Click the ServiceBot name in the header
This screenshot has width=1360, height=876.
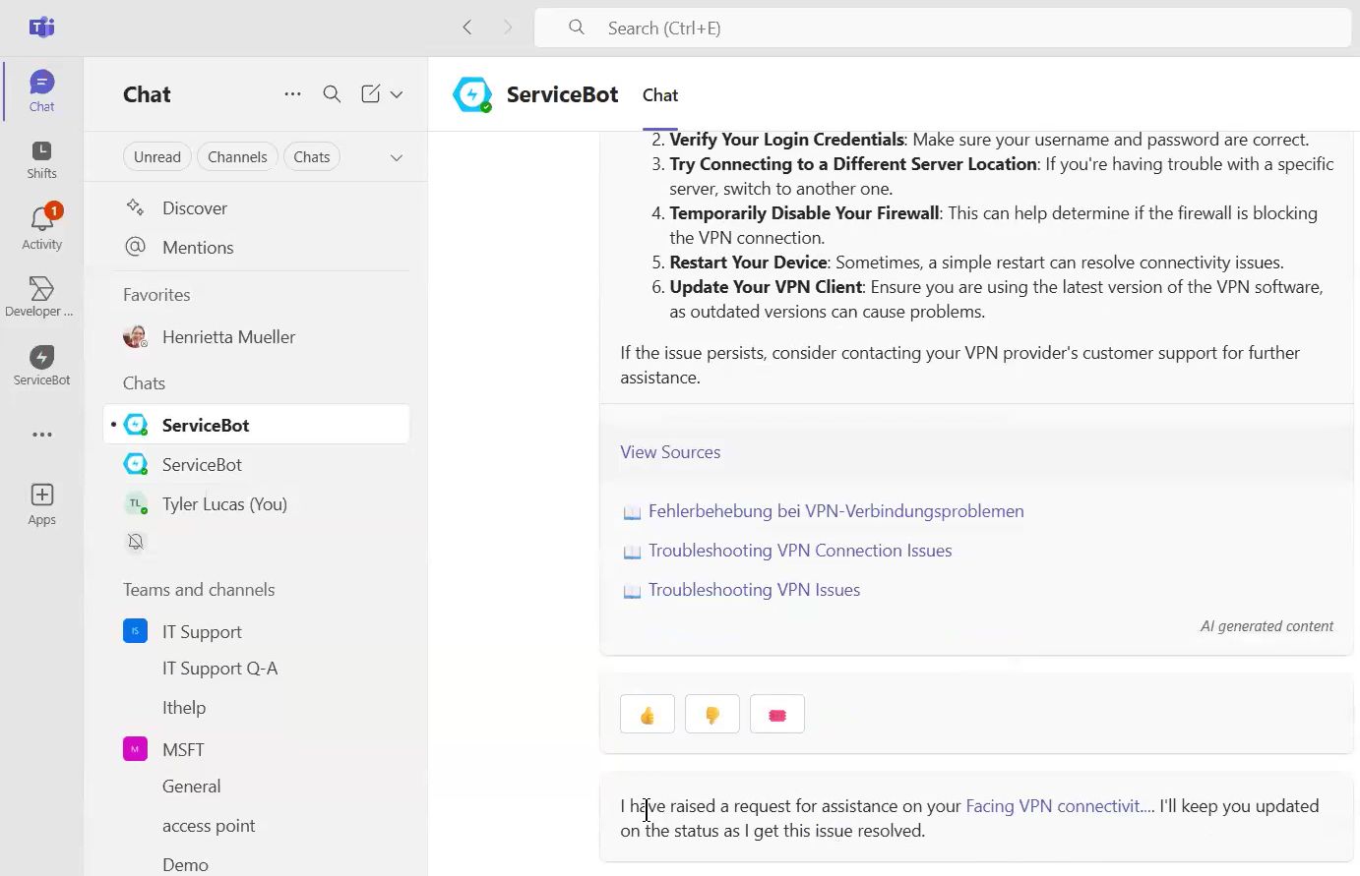pos(562,94)
